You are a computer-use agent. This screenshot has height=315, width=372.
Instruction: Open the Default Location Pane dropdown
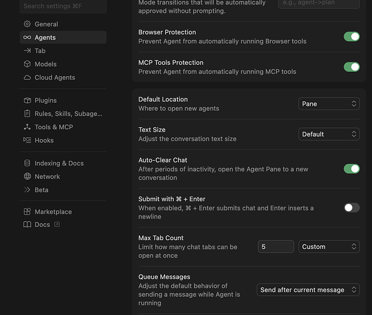(329, 104)
